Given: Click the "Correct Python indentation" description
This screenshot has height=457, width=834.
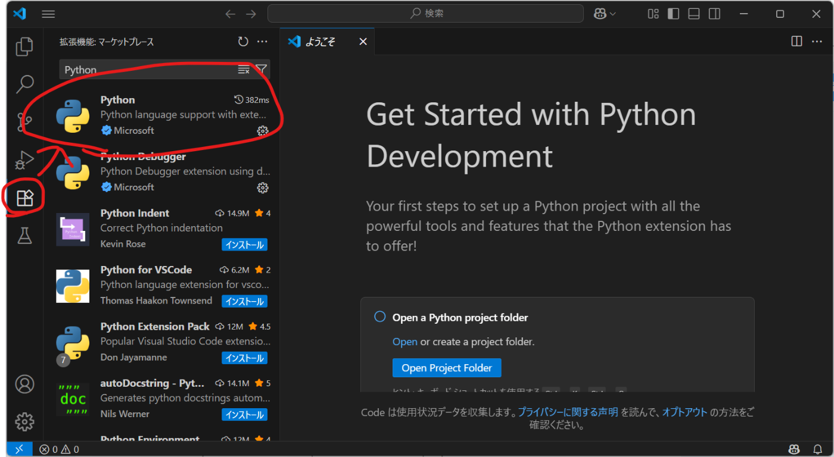Looking at the screenshot, I should [x=161, y=228].
